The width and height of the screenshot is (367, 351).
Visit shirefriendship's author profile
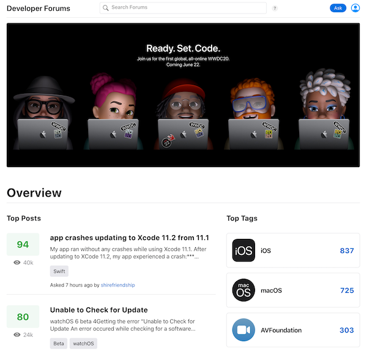(117, 285)
